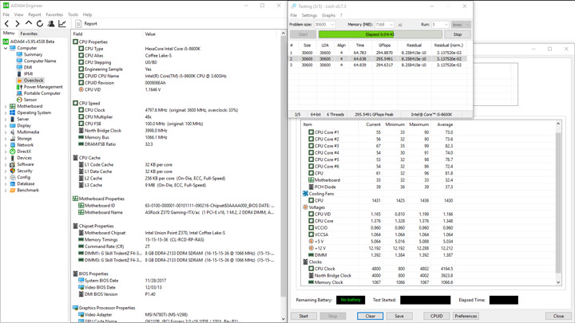Open the LinX Settings menu

tap(309, 15)
